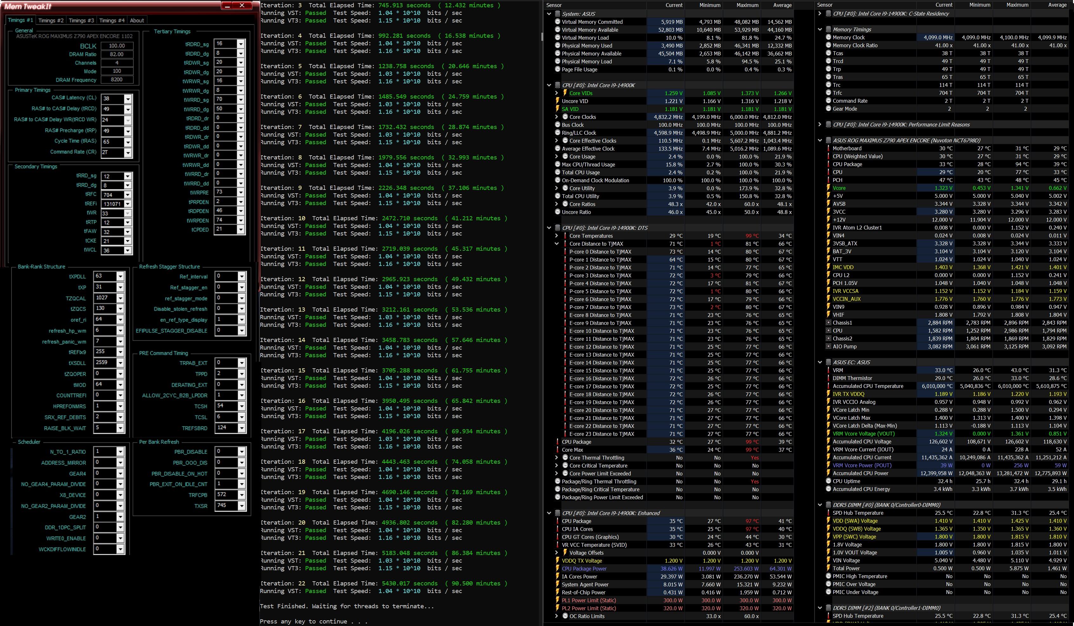Click the fan icon beside Chassis1
Viewport: 1074px width, 626px height.
point(828,322)
